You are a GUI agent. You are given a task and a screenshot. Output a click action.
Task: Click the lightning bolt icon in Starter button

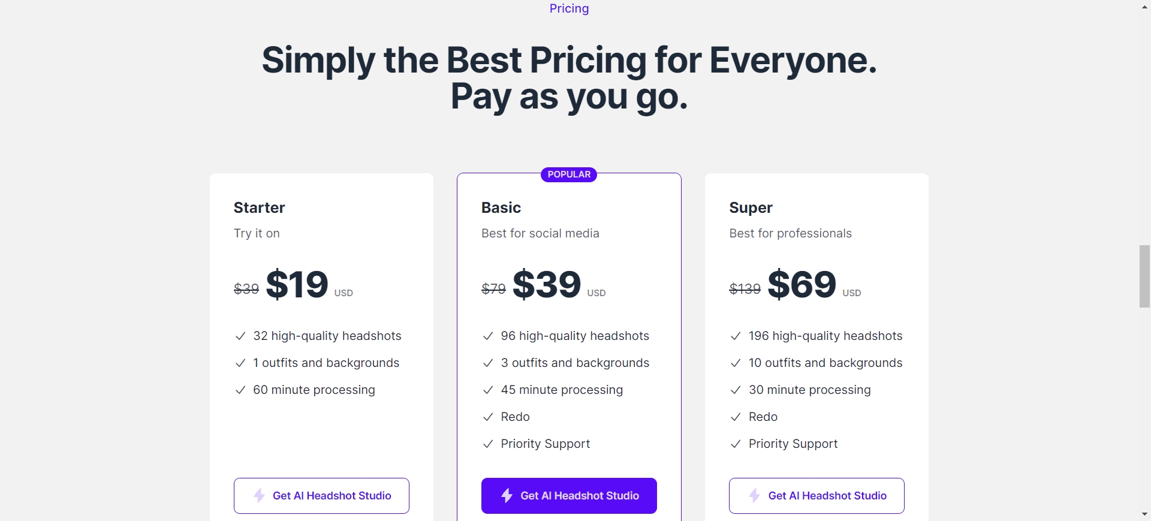pyautogui.click(x=259, y=496)
